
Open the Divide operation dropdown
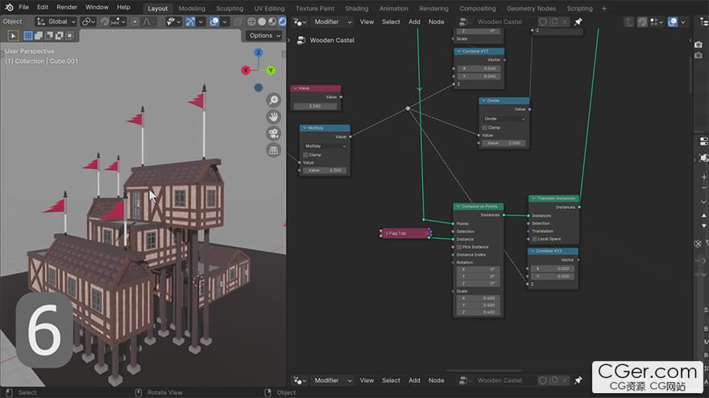(x=504, y=119)
